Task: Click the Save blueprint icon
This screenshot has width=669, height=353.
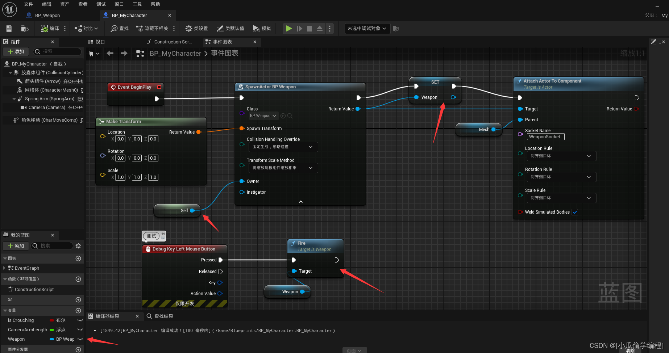Action: (x=9, y=29)
